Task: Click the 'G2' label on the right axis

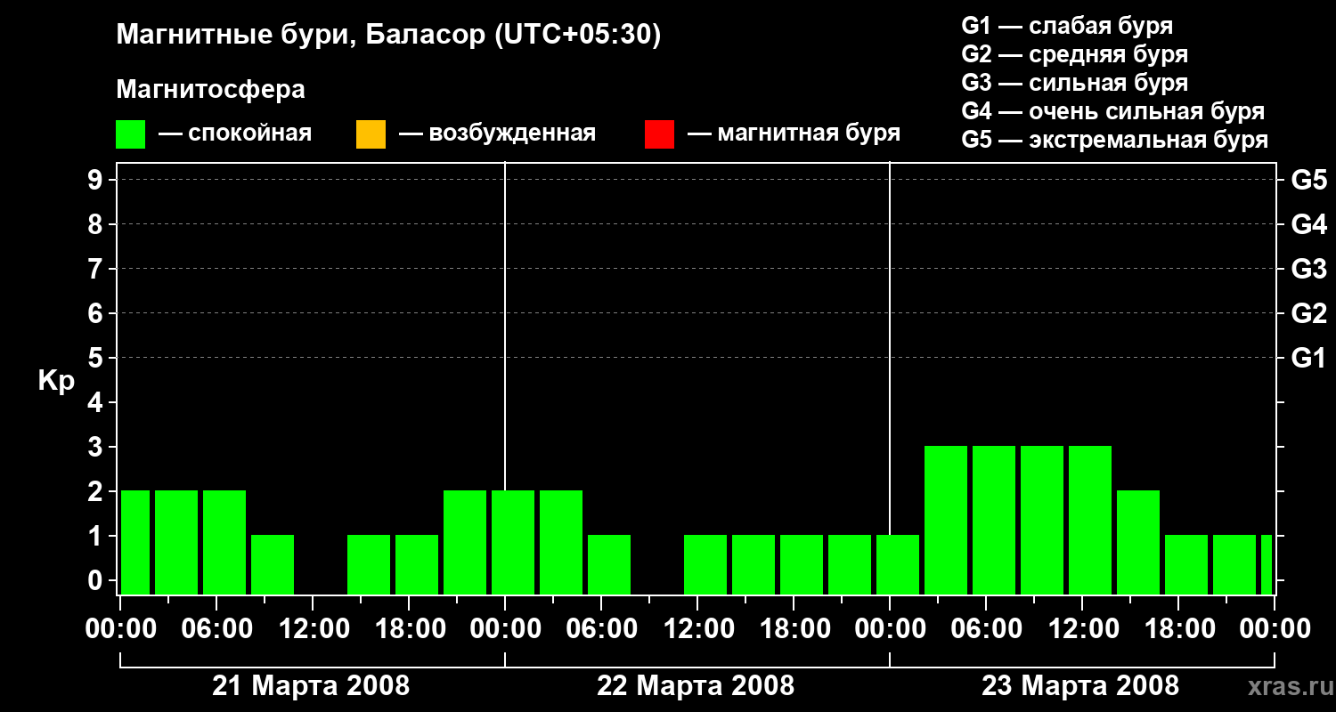Action: click(x=1309, y=313)
